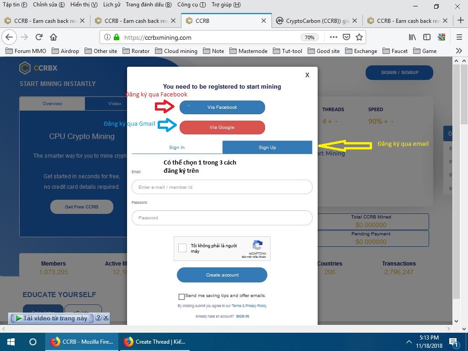Open the Airdrop bookmark folder
468x351 pixels.
(65, 51)
